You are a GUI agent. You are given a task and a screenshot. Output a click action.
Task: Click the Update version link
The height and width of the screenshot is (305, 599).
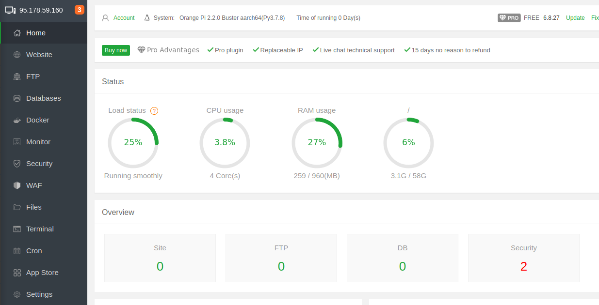pos(575,18)
